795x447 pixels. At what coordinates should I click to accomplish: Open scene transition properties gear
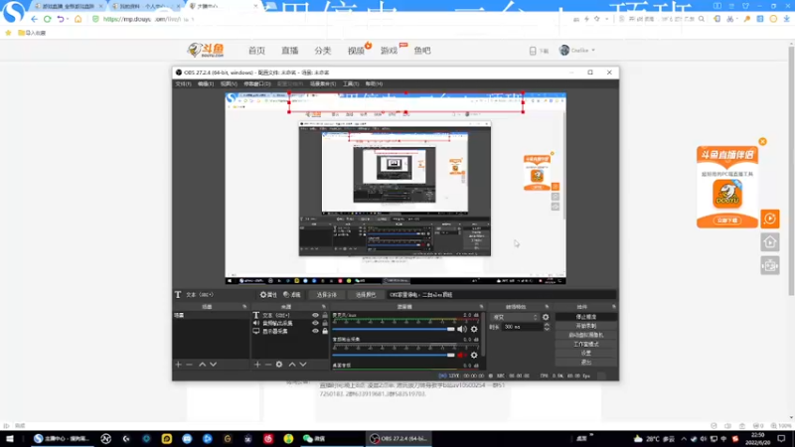click(x=546, y=317)
